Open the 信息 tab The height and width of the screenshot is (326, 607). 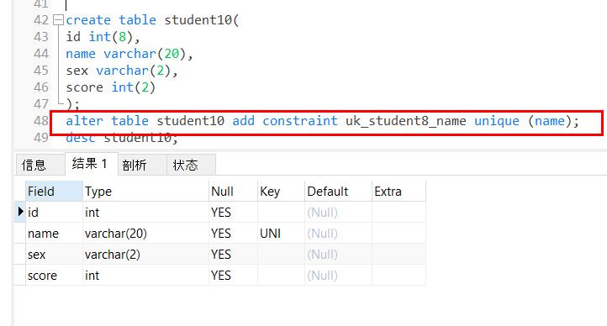point(40,166)
